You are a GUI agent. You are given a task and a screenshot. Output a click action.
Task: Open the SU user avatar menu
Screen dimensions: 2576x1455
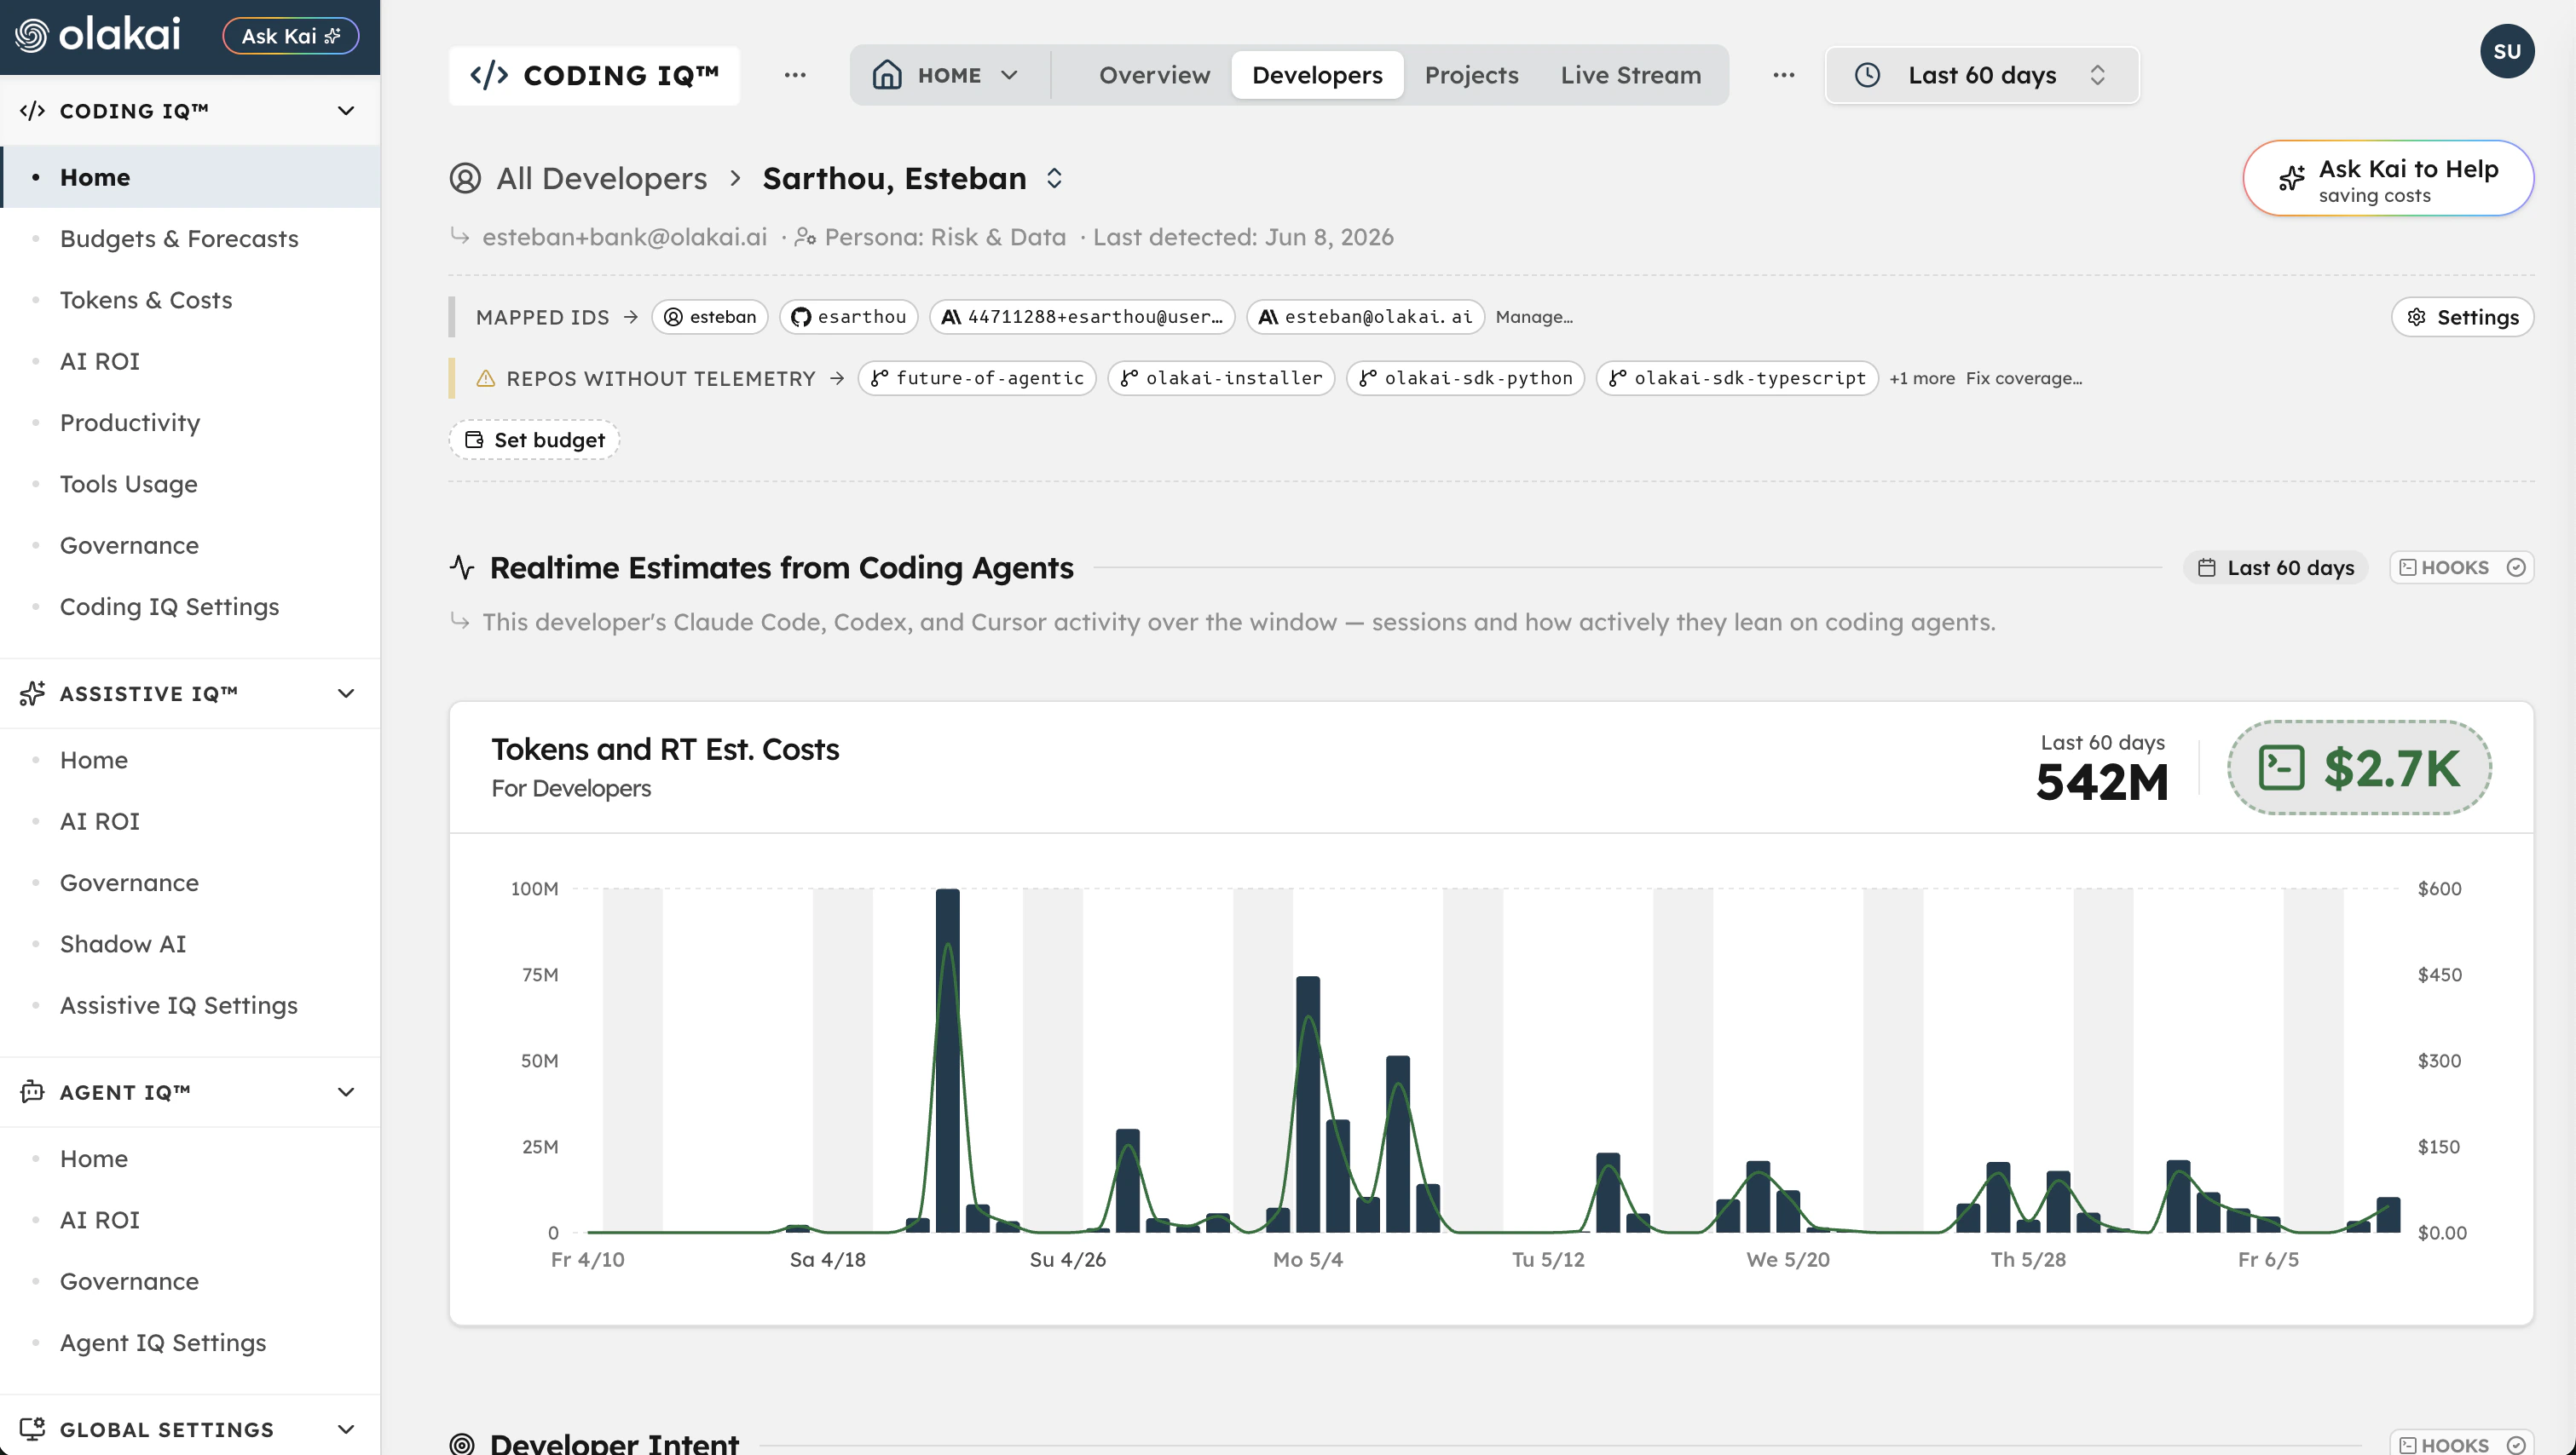[2506, 51]
